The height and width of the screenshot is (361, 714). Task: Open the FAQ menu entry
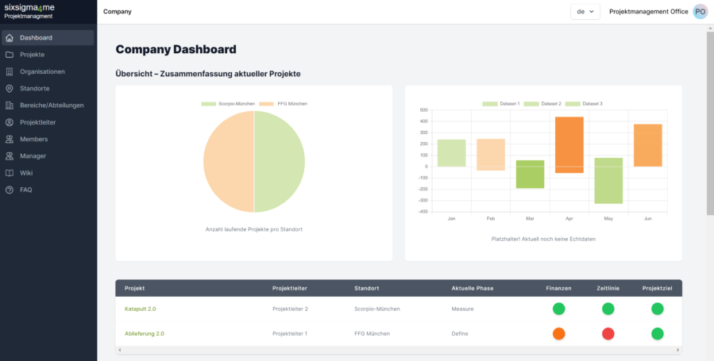48,190
